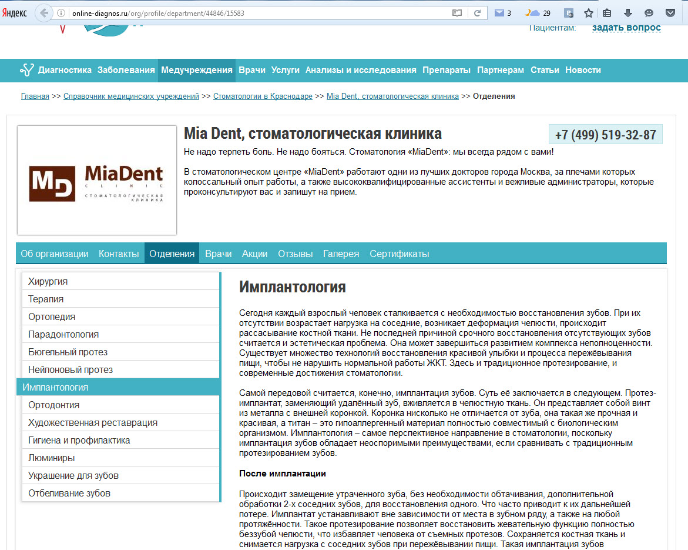Switch to Об организации tab

(55, 254)
